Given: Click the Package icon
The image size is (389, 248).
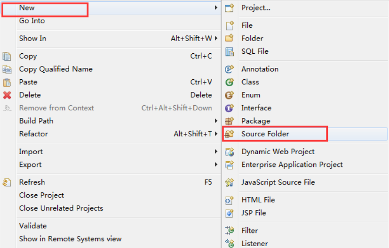Looking at the screenshot, I should coord(229,121).
